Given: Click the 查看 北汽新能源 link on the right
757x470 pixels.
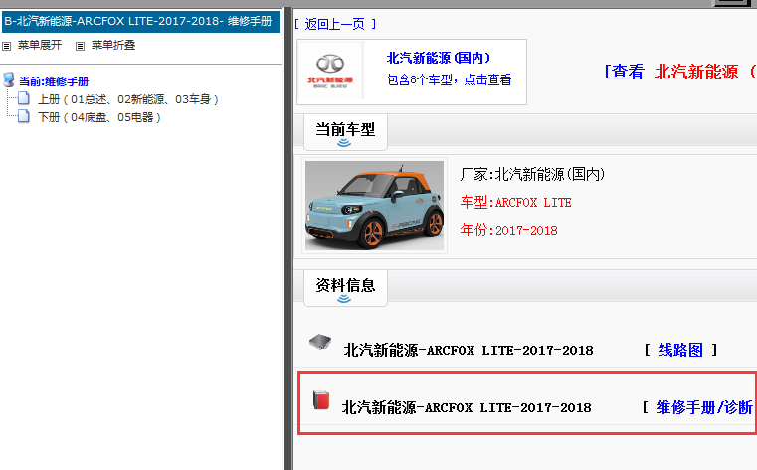Looking at the screenshot, I should (x=680, y=72).
